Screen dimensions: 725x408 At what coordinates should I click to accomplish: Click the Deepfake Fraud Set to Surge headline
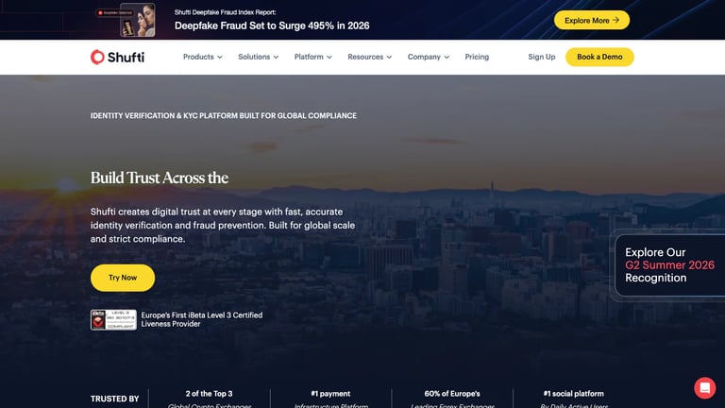(272, 25)
